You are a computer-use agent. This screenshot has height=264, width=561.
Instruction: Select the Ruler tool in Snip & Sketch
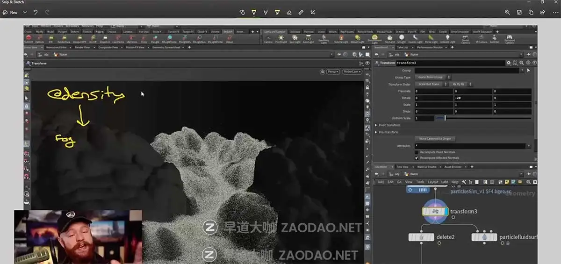[301, 12]
